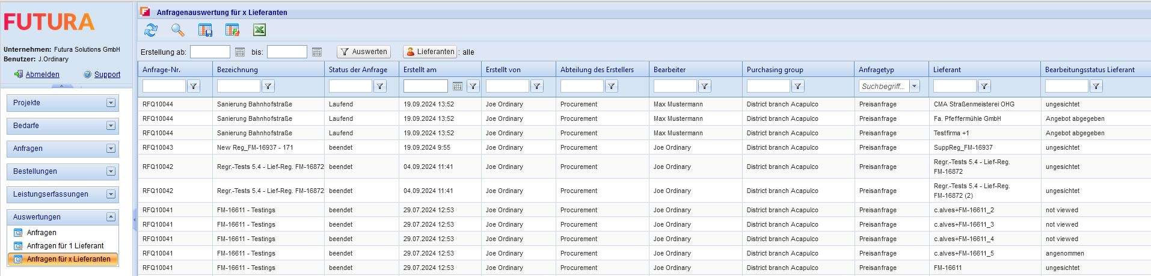Click the save table layout icon
The height and width of the screenshot is (276, 1151).
tap(205, 30)
